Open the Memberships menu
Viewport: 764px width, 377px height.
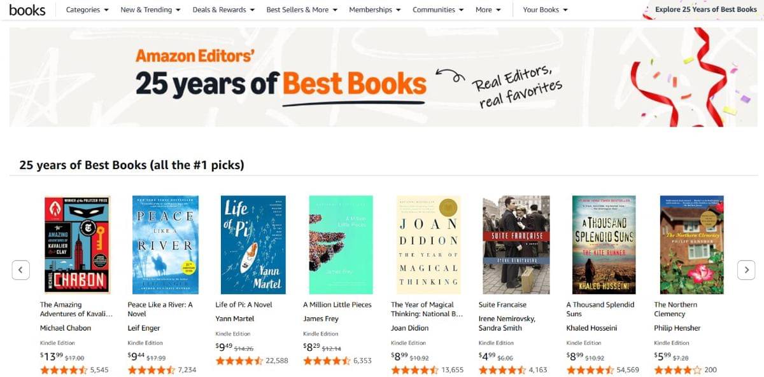[375, 10]
